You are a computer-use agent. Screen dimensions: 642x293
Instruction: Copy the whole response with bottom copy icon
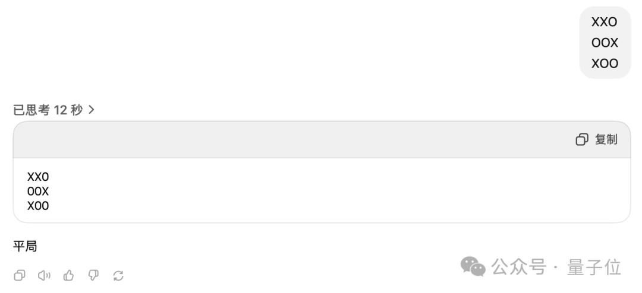[x=19, y=275]
